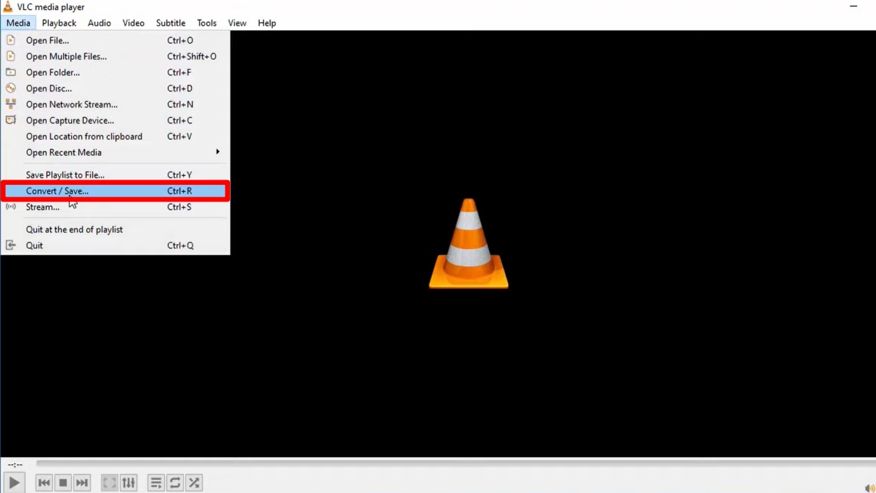Viewport: 876px width, 493px height.
Task: Toggle fullscreen video button
Action: coord(109,483)
